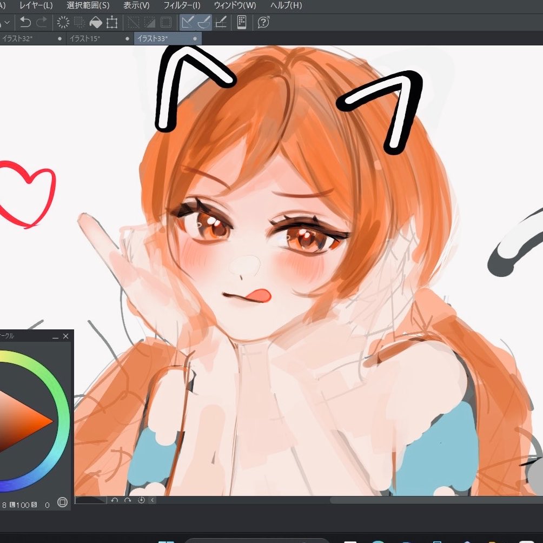The width and height of the screenshot is (543, 543).
Task: Close the イラスト32* tab via its dot
Action: (59, 38)
